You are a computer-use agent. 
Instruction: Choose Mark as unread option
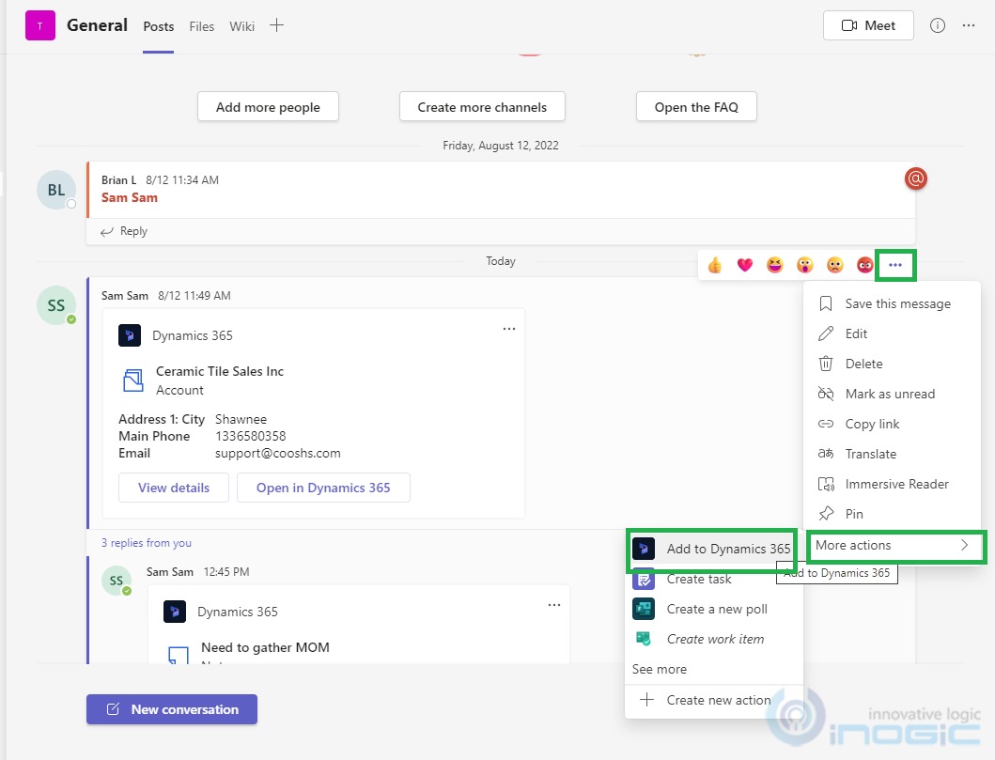point(893,394)
